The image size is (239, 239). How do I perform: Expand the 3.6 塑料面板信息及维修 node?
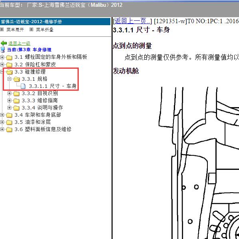(2, 129)
